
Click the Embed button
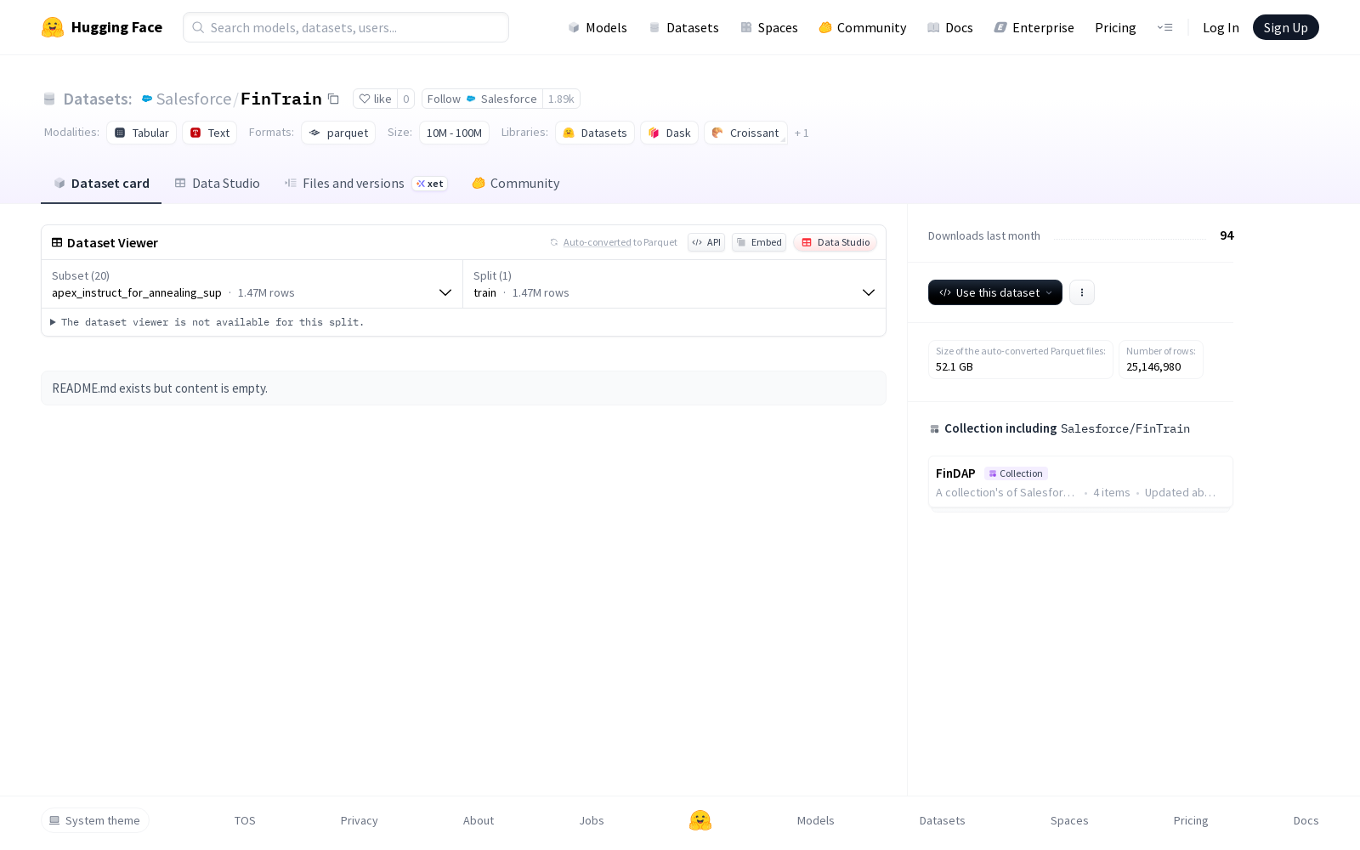759,242
